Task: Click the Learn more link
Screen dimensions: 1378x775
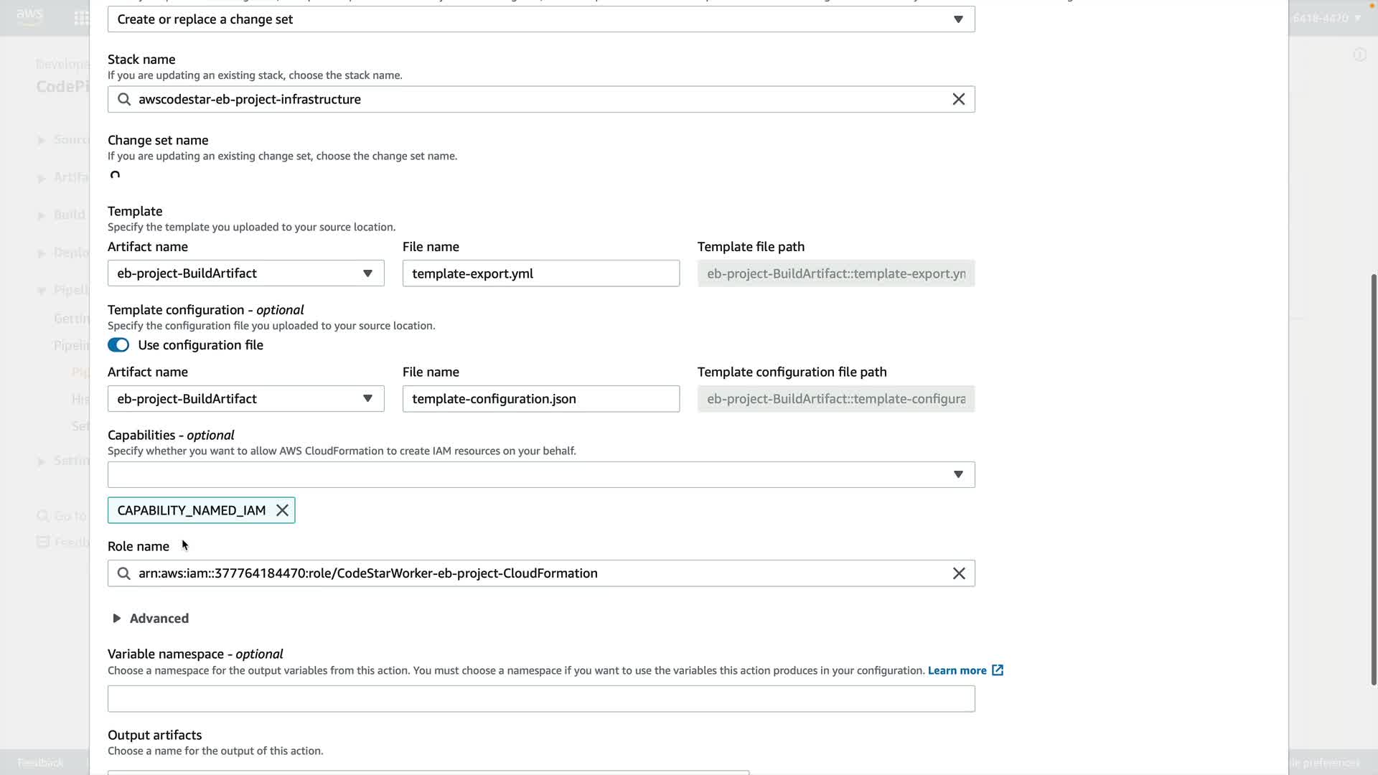Action: [957, 670]
